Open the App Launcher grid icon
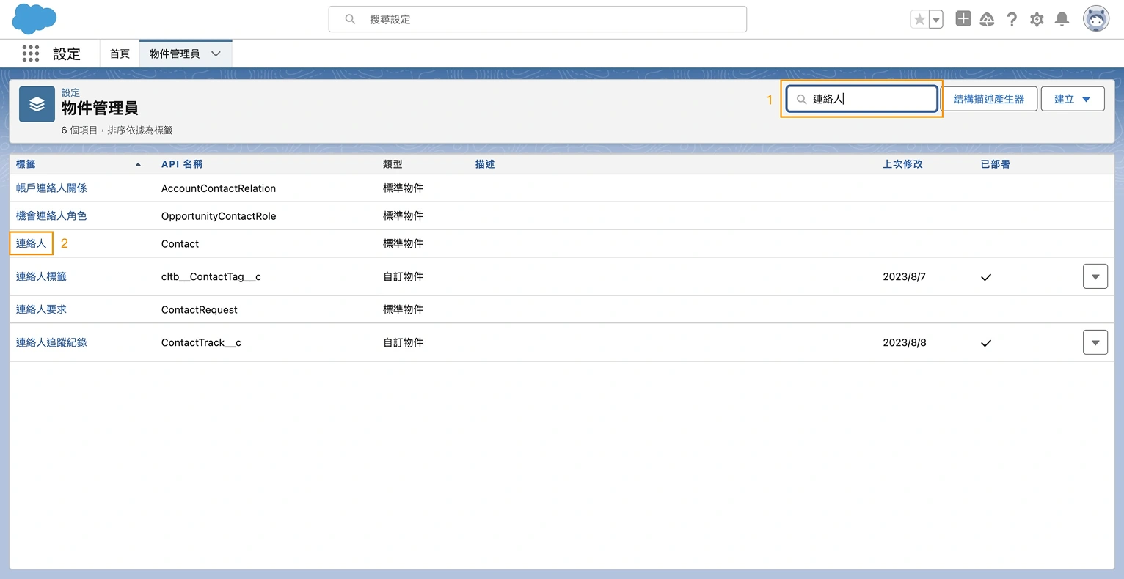This screenshot has width=1124, height=579. click(x=30, y=54)
